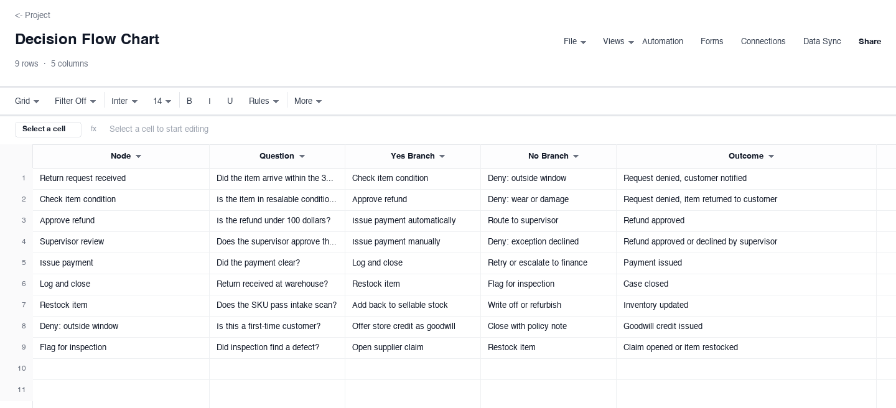
Task: Open the Views menu
Action: pyautogui.click(x=618, y=42)
